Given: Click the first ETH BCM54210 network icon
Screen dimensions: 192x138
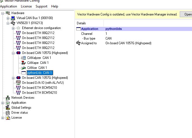Looking at the screenshot, I should tap(18, 88).
